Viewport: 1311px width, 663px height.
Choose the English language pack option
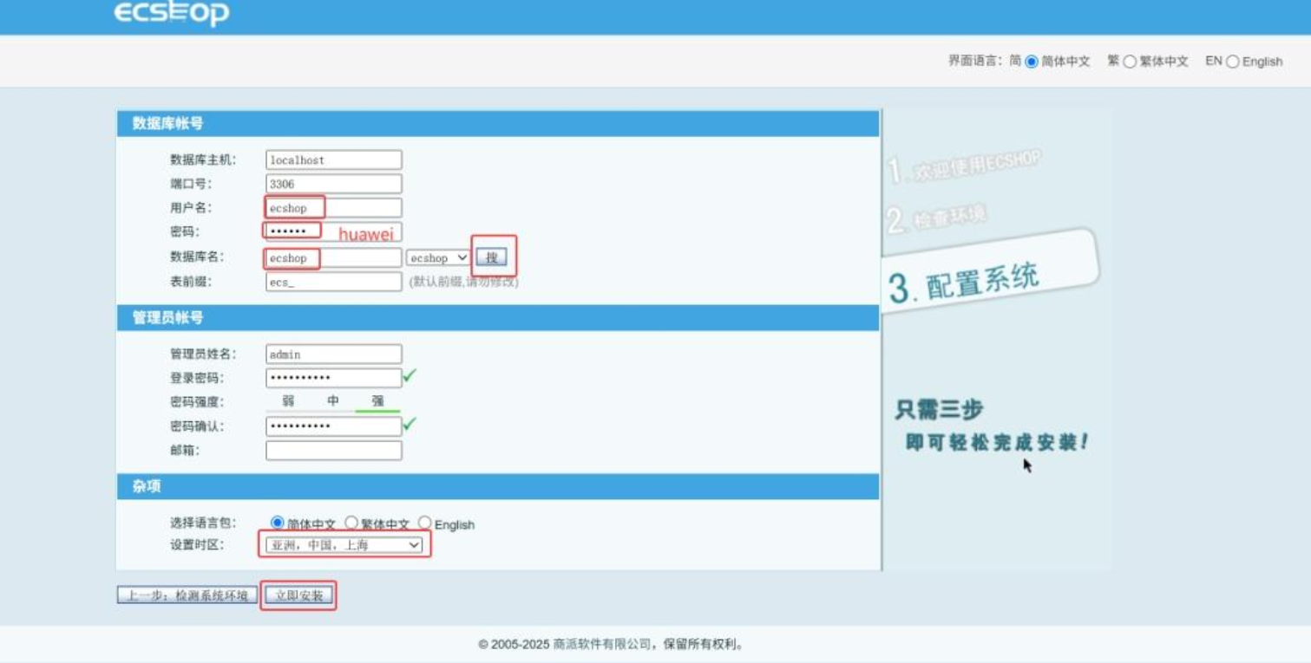point(425,523)
